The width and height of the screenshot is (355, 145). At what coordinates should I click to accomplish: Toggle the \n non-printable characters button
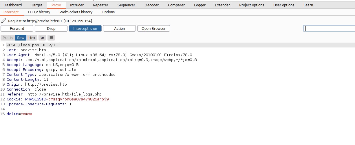pyautogui.click(x=42, y=38)
